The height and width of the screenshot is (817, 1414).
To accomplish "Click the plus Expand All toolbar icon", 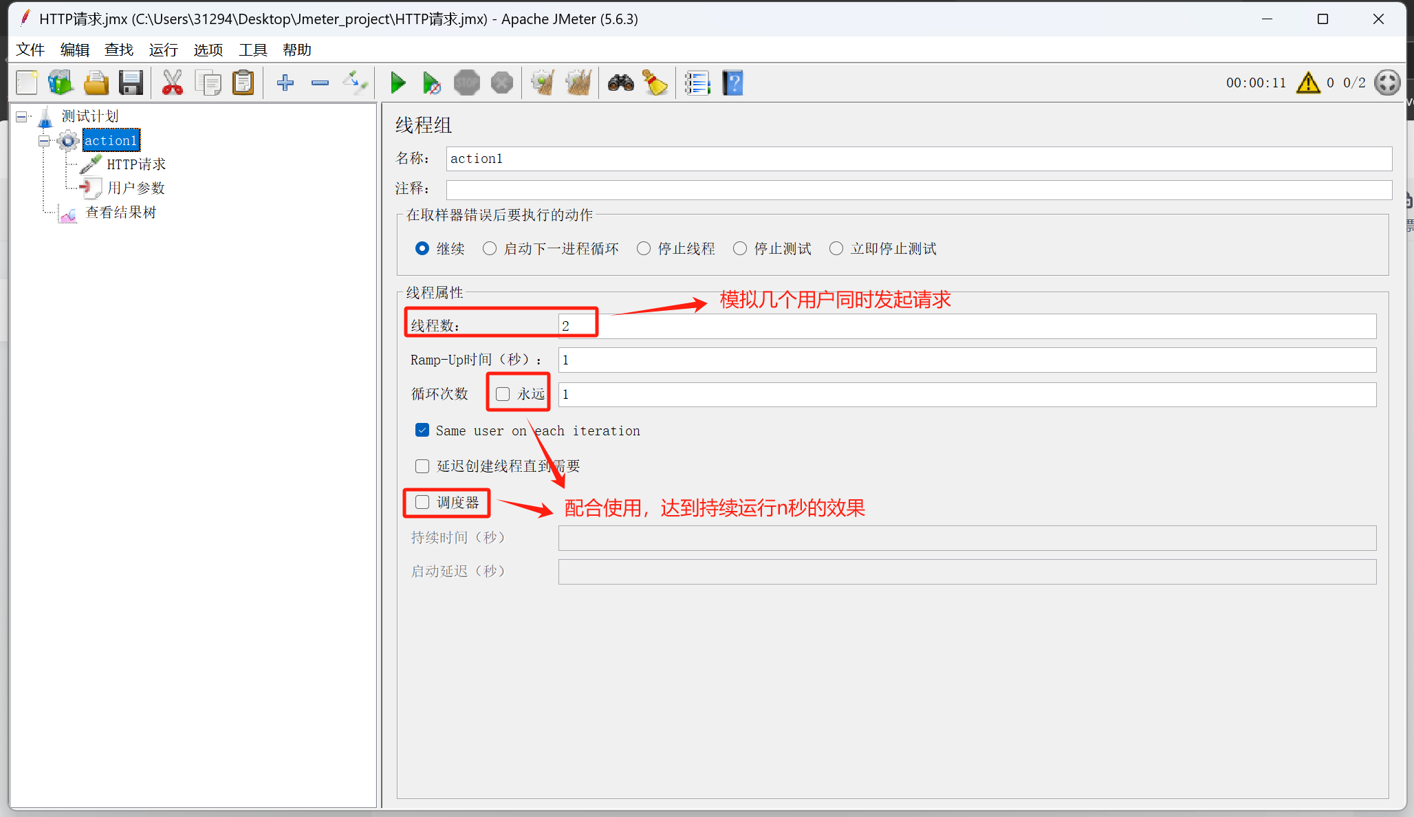I will click(x=285, y=83).
